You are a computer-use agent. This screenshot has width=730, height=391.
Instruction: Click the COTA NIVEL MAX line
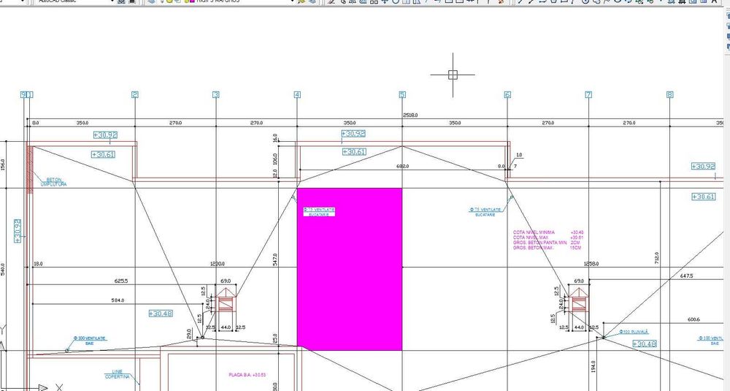(548, 238)
